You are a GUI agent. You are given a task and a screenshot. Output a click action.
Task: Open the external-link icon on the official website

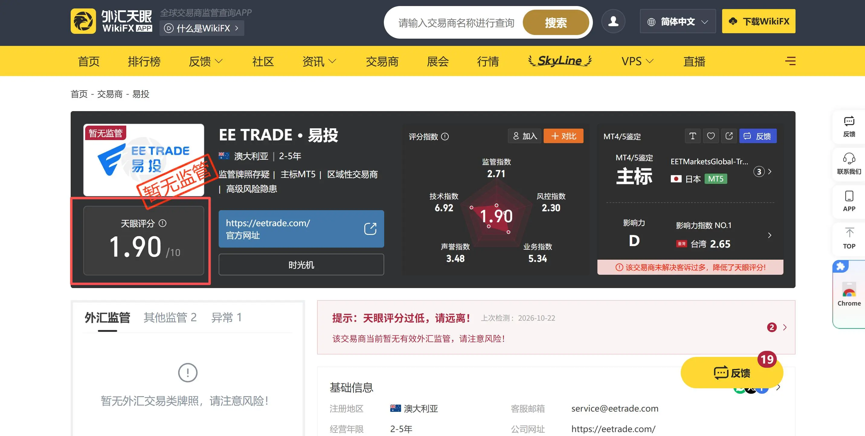click(x=370, y=229)
